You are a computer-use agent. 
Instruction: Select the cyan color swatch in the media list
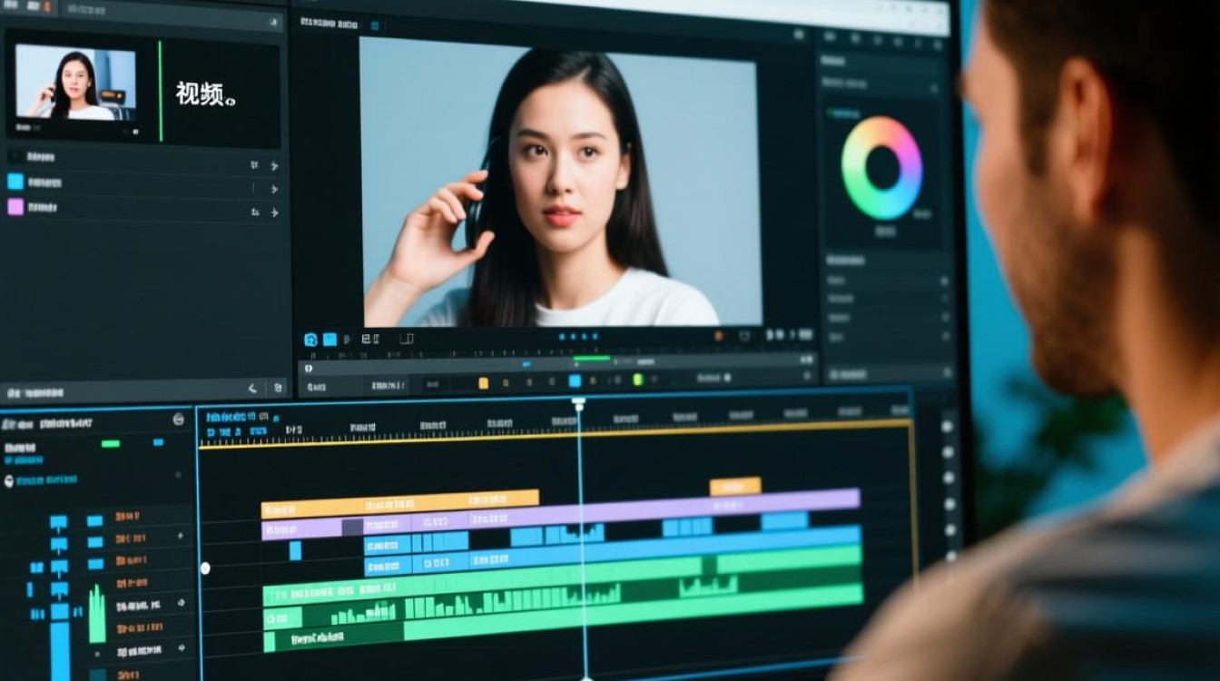pyautogui.click(x=15, y=181)
